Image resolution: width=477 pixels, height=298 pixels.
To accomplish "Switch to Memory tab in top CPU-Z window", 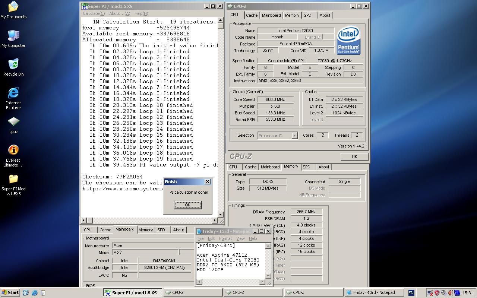I will [x=292, y=15].
